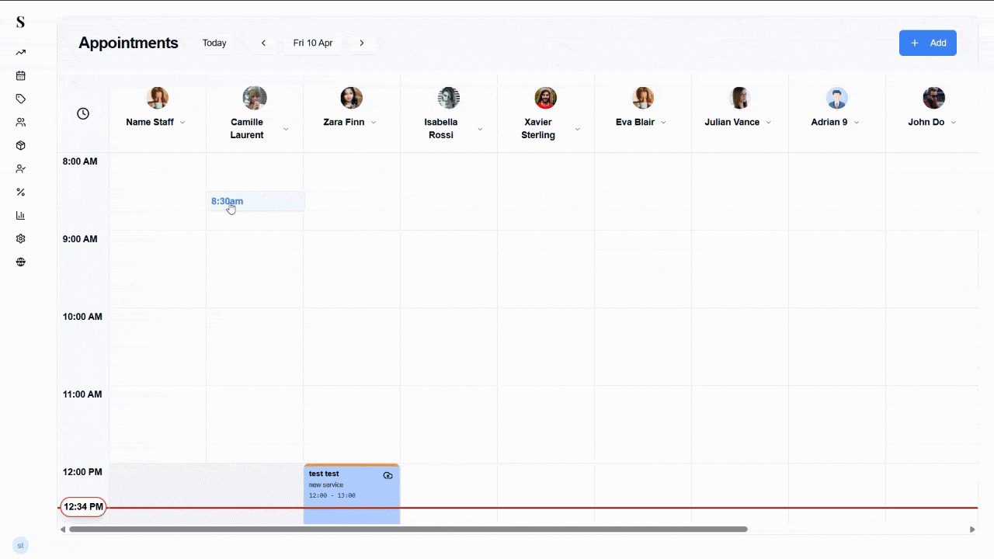Viewport: 994px width, 559px height.
Task: Go to the next day arrow
Action: 362,43
